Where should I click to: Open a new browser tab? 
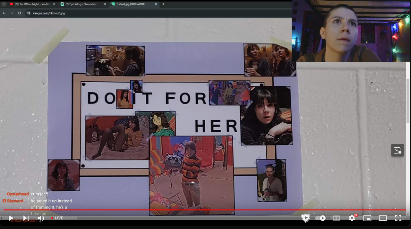[163, 4]
